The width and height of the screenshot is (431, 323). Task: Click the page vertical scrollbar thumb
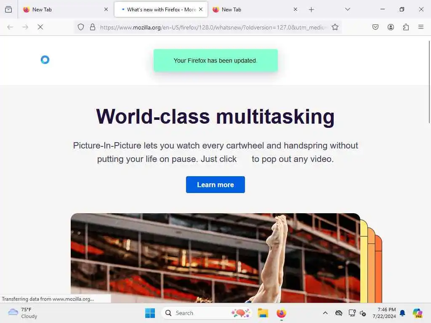tap(429, 82)
